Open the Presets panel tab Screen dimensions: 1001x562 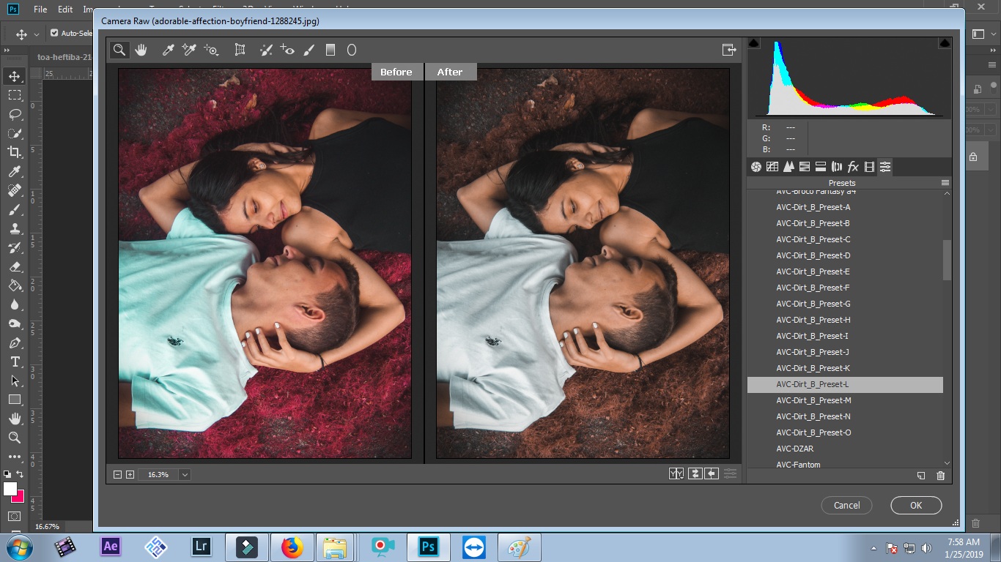(x=885, y=167)
